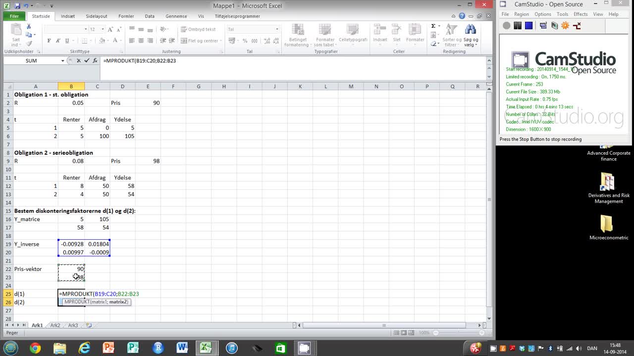Click the insert new worksheet icon
This screenshot has height=356, width=634.
(x=89, y=325)
